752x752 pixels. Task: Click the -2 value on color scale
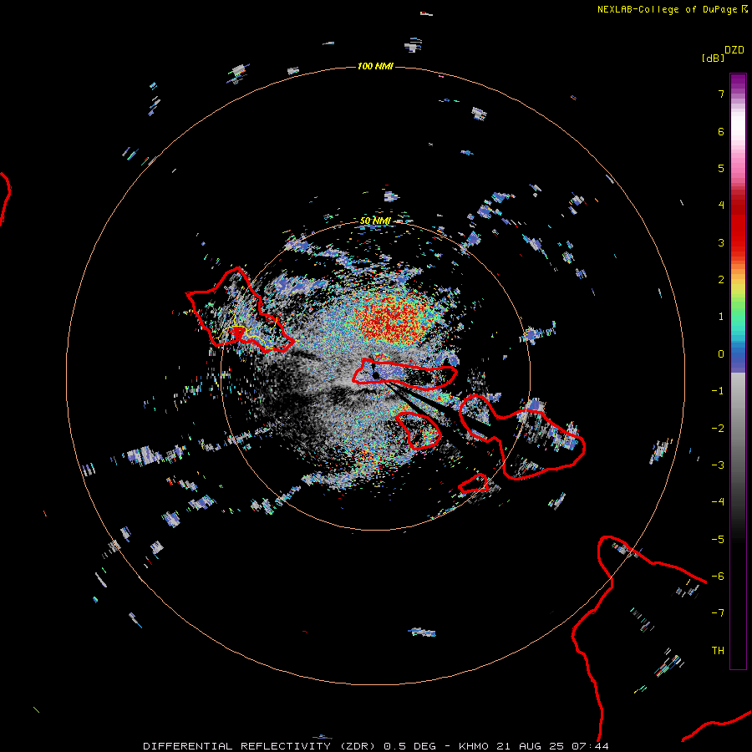pyautogui.click(x=718, y=429)
